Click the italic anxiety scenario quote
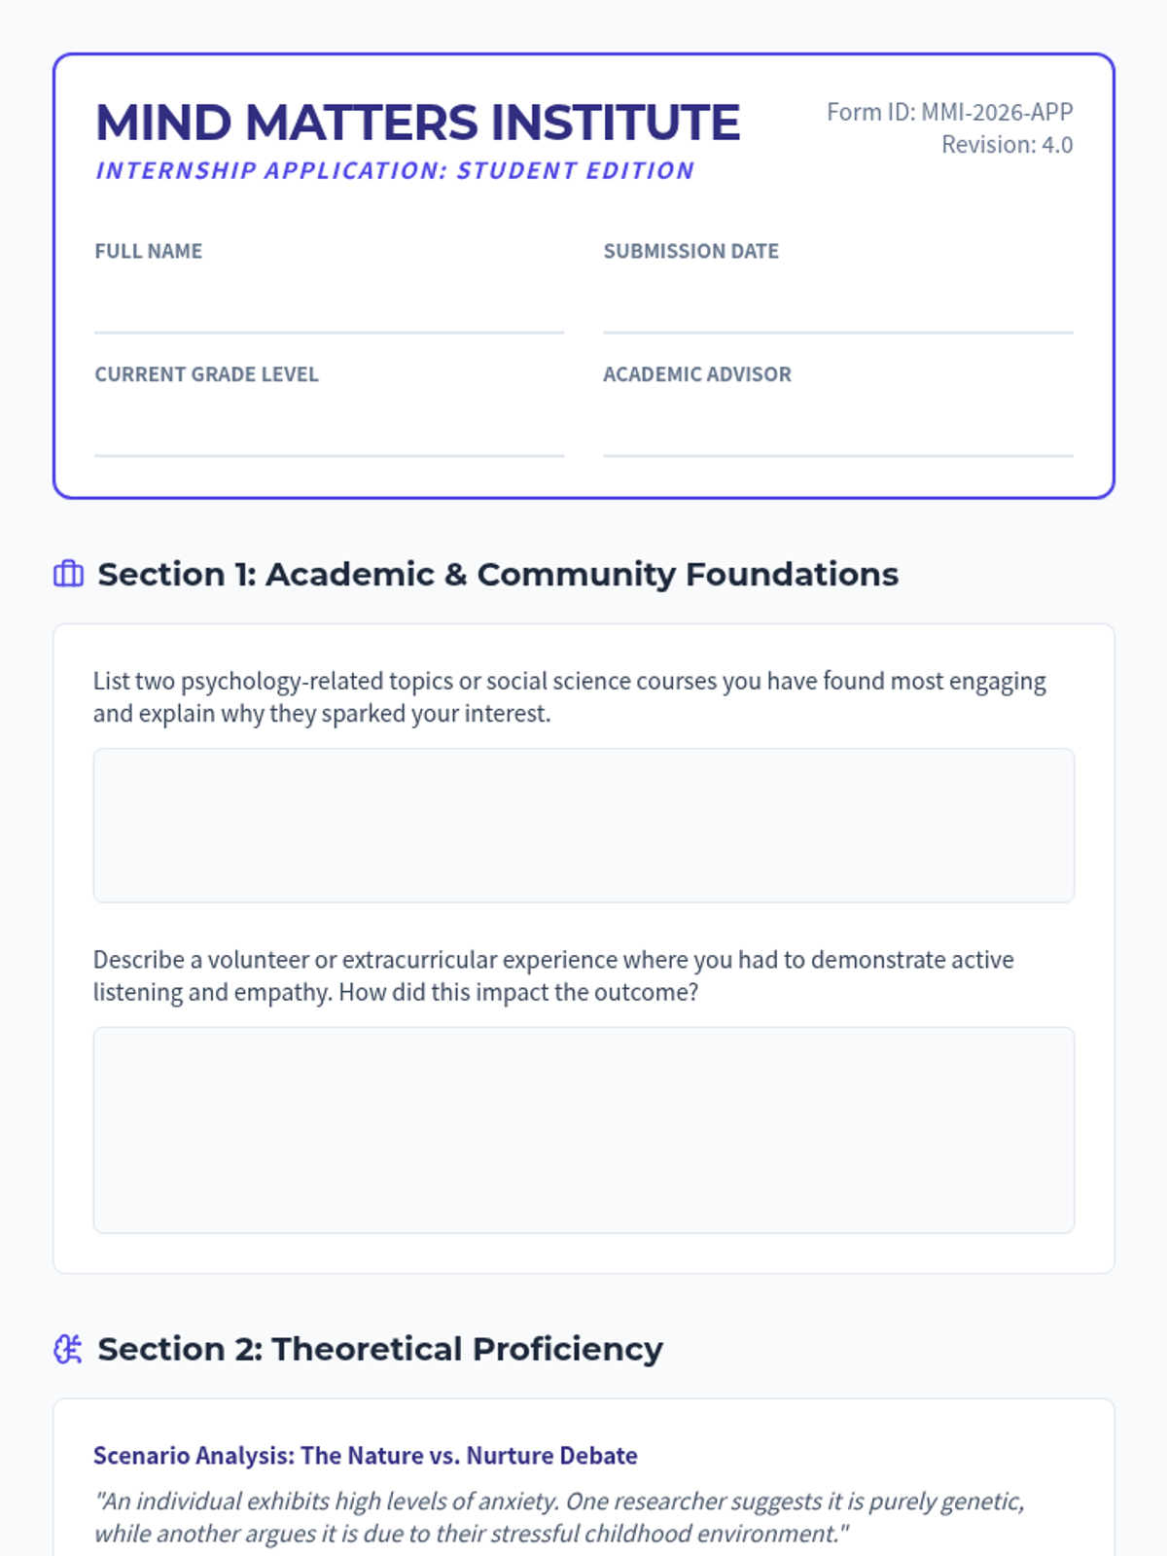Viewport: 1167px width, 1556px height. pos(559,1517)
